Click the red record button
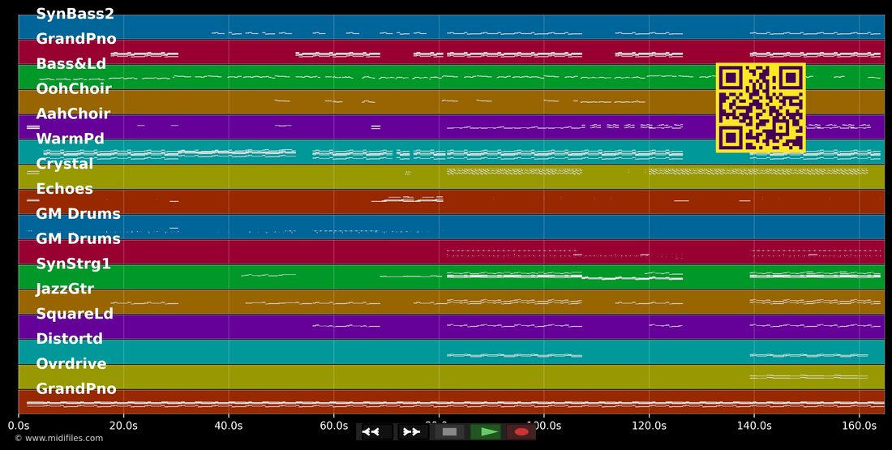The image size is (892, 450). [521, 432]
